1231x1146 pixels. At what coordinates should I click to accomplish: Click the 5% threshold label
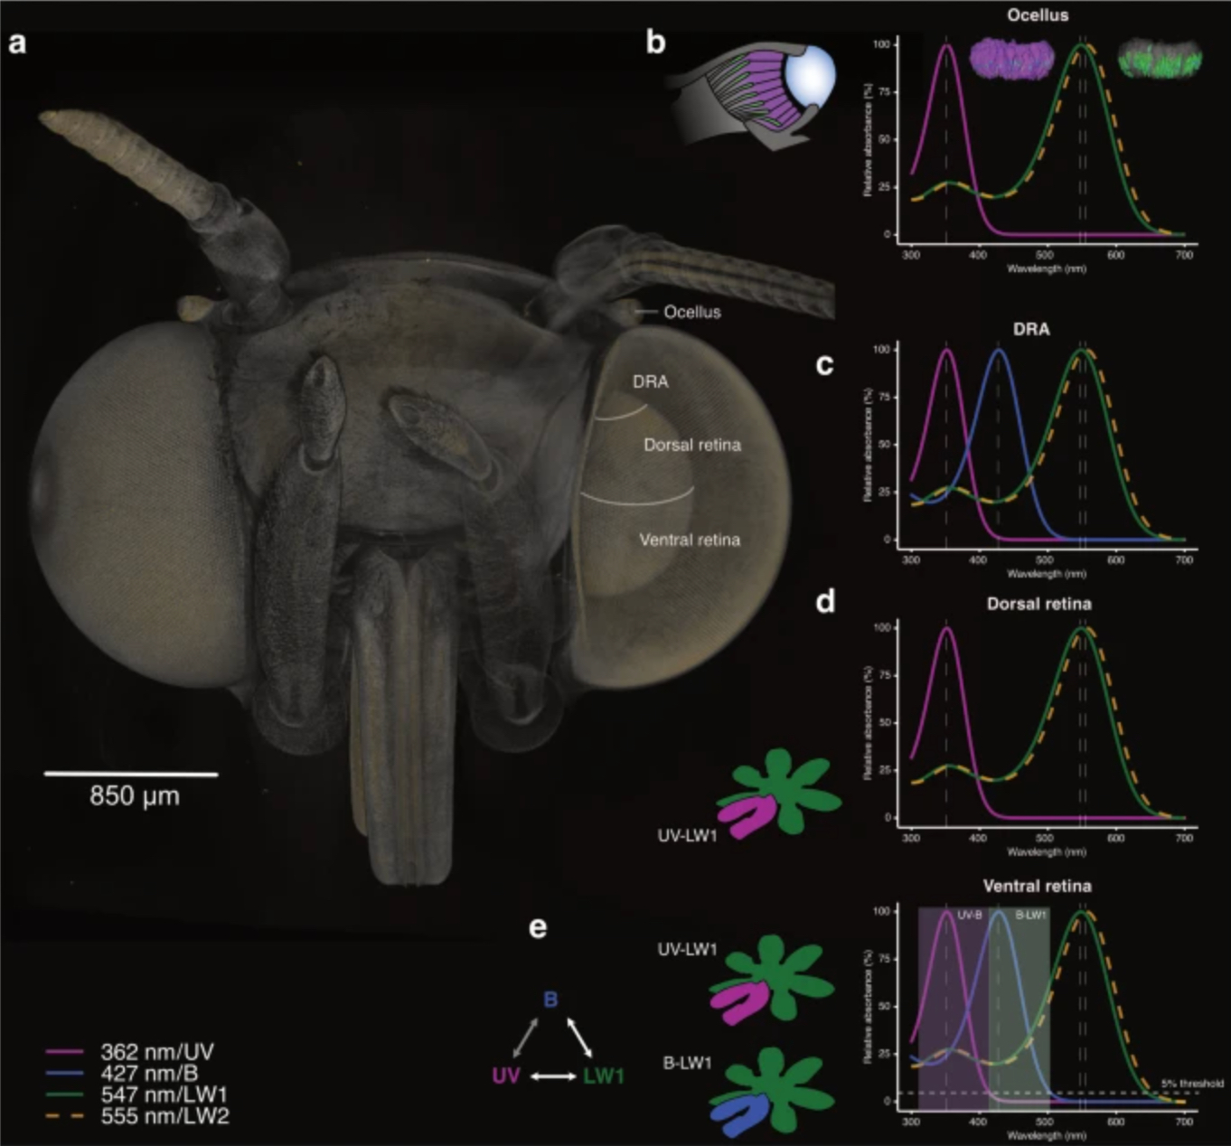(1192, 1083)
